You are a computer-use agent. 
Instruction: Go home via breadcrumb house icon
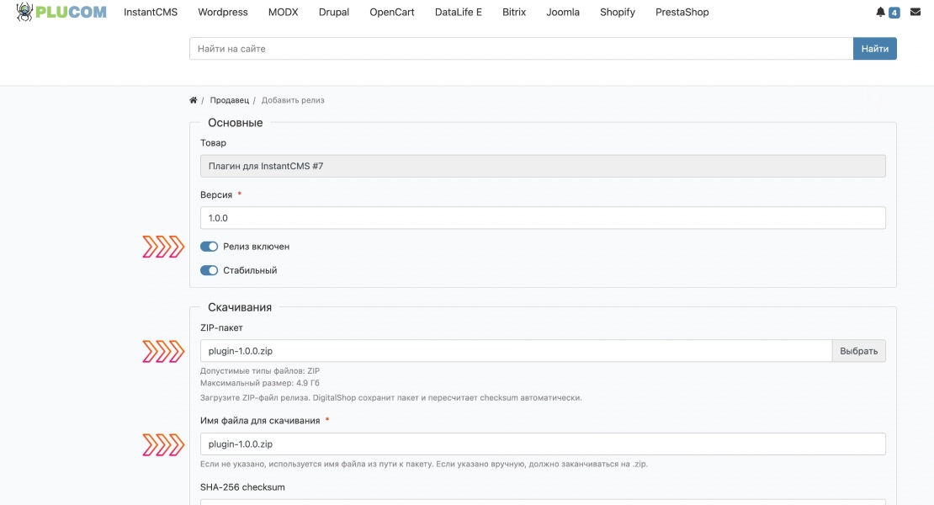[x=193, y=100]
